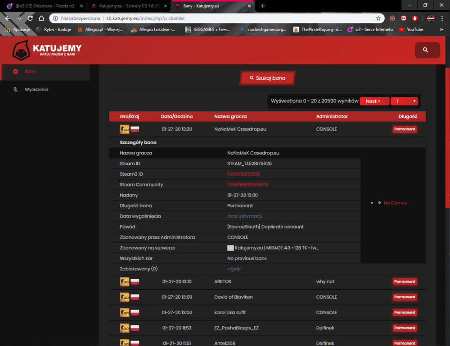Click Permanent badge in NoNaMeK row
Viewport: 450px width, 346px height.
pyautogui.click(x=405, y=129)
